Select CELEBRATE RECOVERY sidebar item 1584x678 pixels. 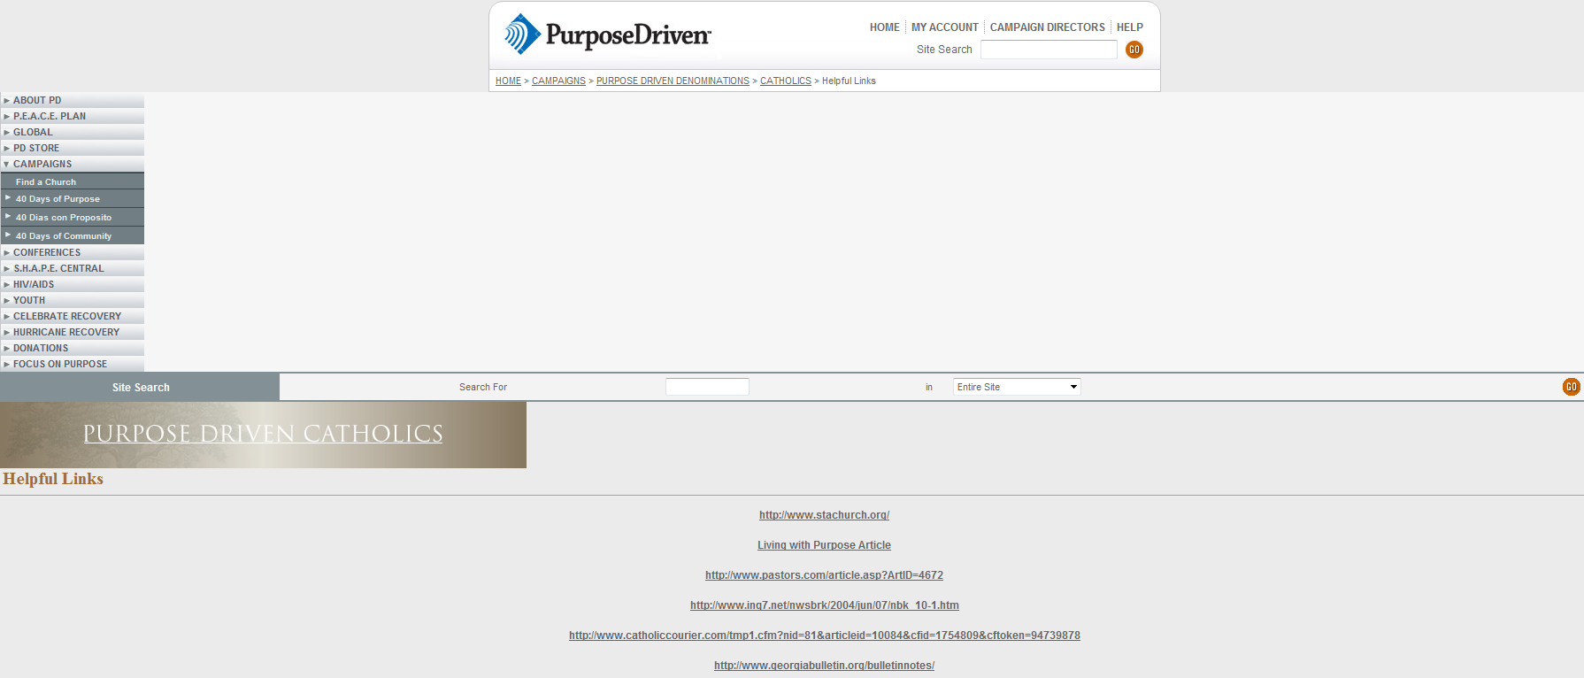pos(67,317)
